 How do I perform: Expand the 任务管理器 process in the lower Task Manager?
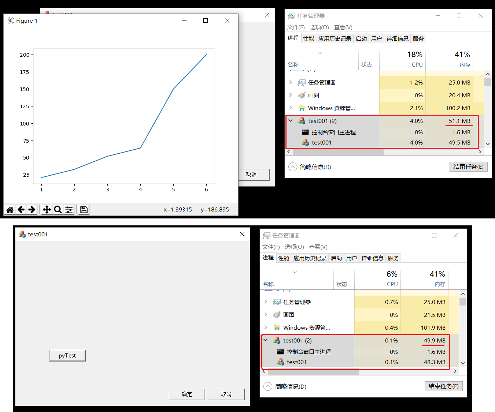pos(266,302)
